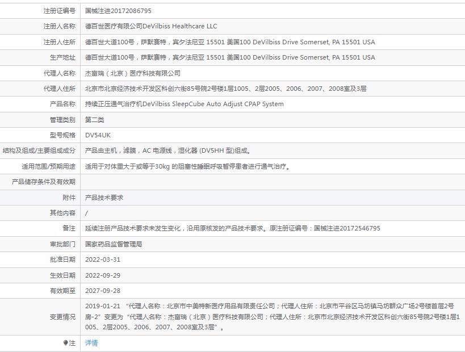Image resolution: width=465 pixels, height=352 pixels.
Task: Click the 其他内容 label
Action: click(62, 213)
